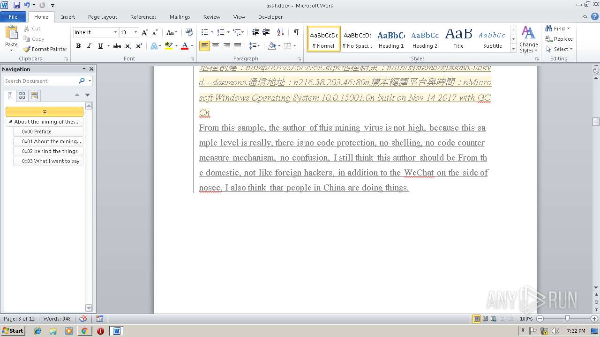Zoom in with plus button

tap(594, 319)
